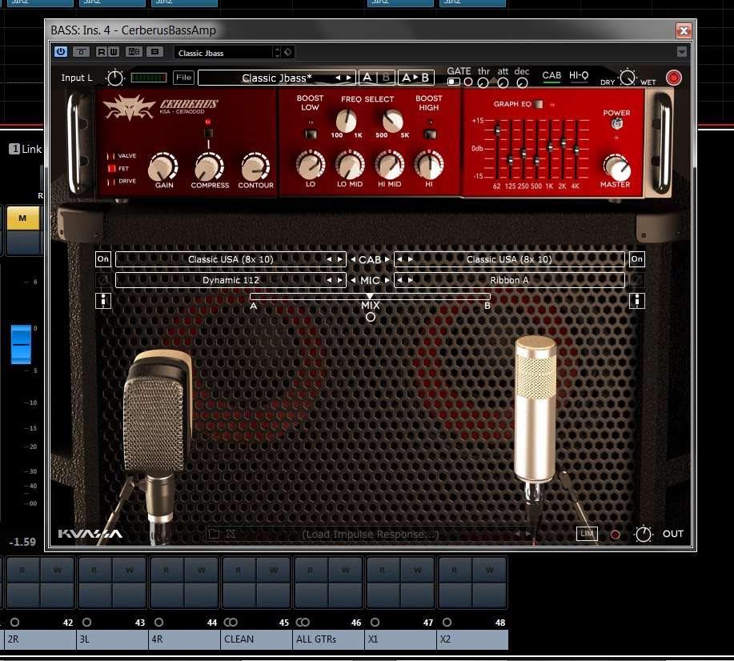The width and height of the screenshot is (734, 661).
Task: Click the Read automation R button
Action: pos(101,51)
